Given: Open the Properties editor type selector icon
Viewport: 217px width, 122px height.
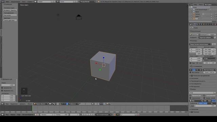Looking at the screenshot, I should click(x=191, y=24).
